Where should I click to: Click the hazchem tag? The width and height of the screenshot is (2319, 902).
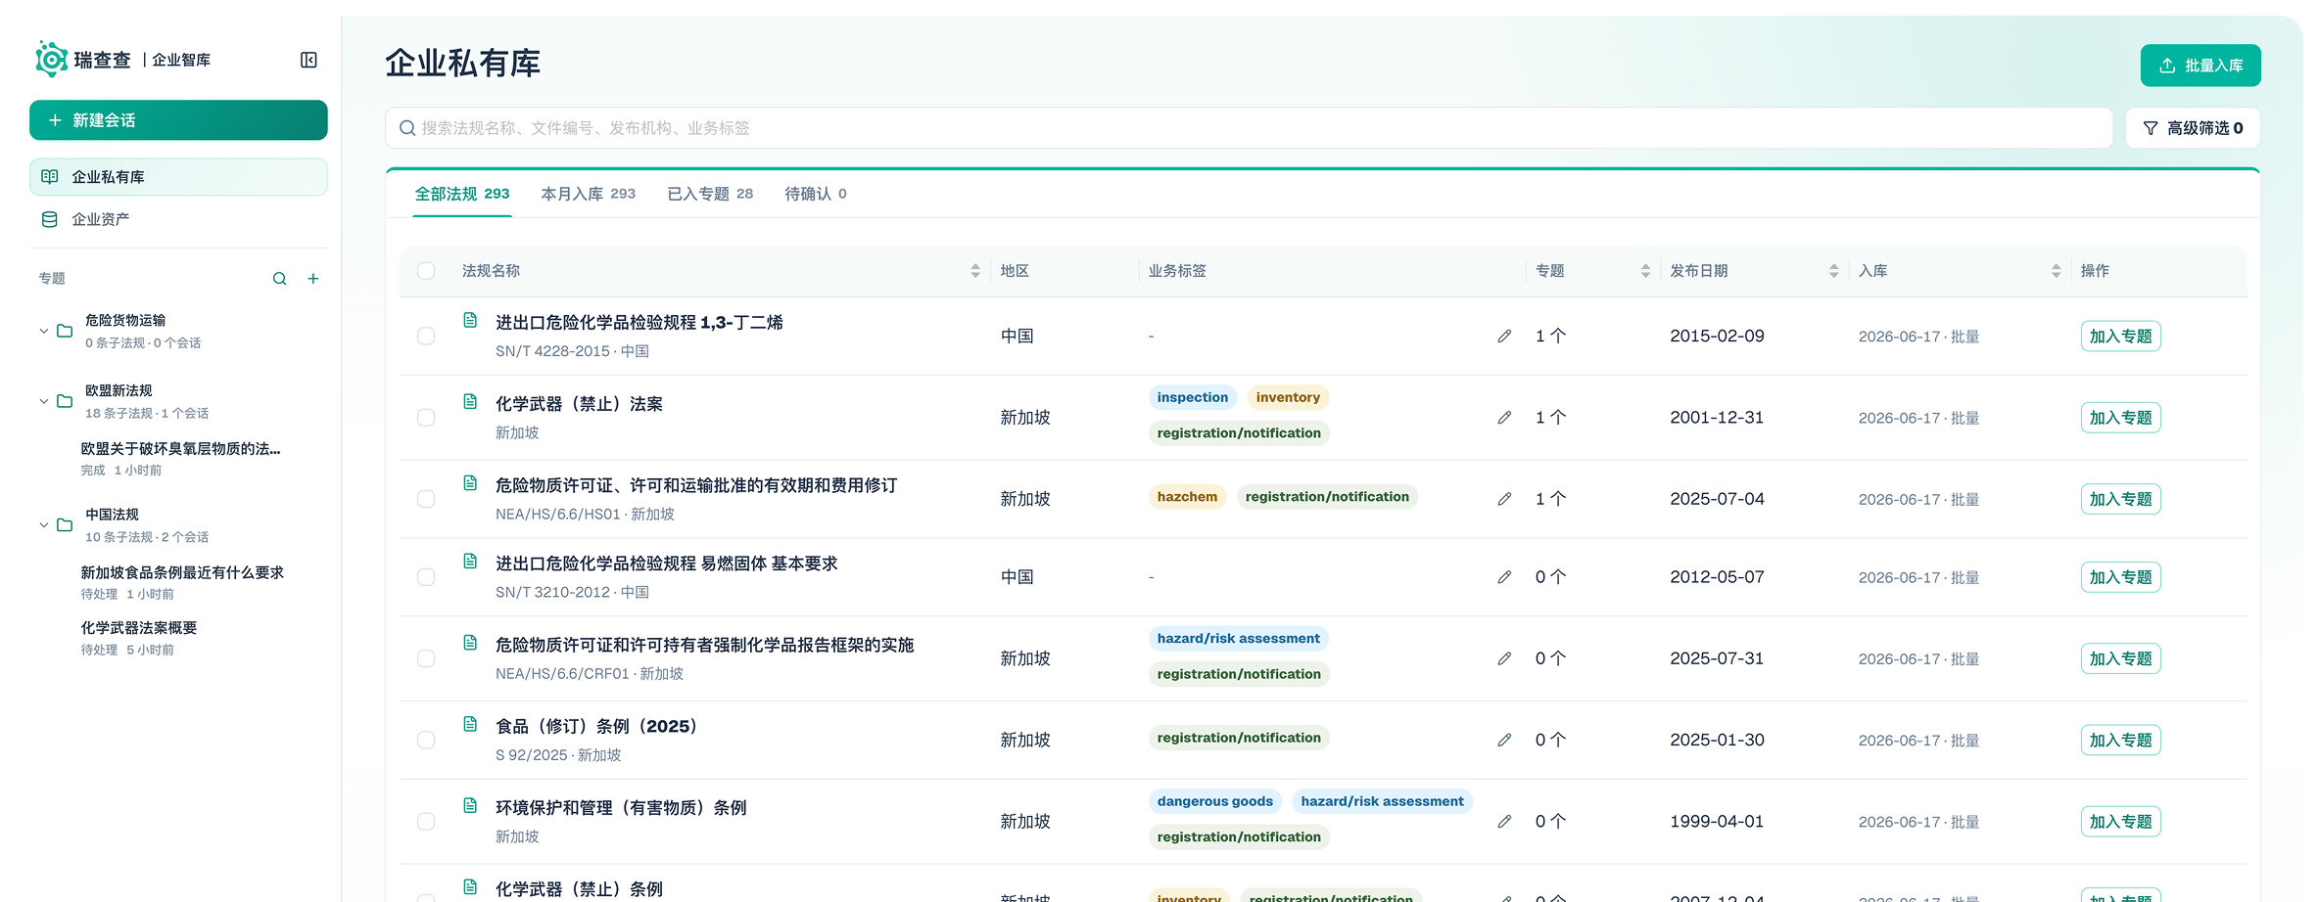[1187, 497]
